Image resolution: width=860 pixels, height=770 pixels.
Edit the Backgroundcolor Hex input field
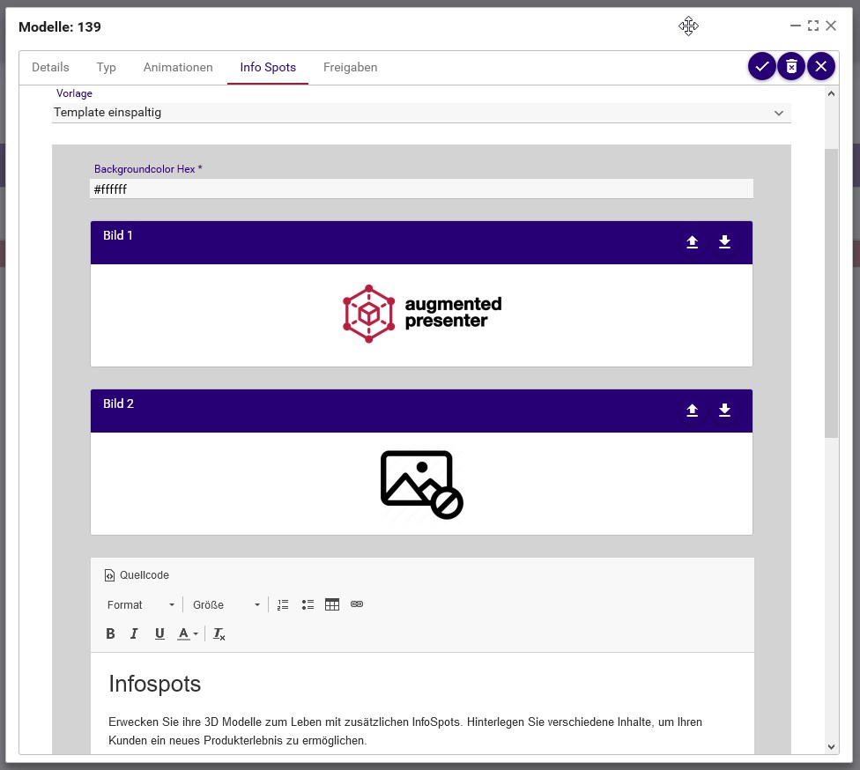[x=421, y=188]
